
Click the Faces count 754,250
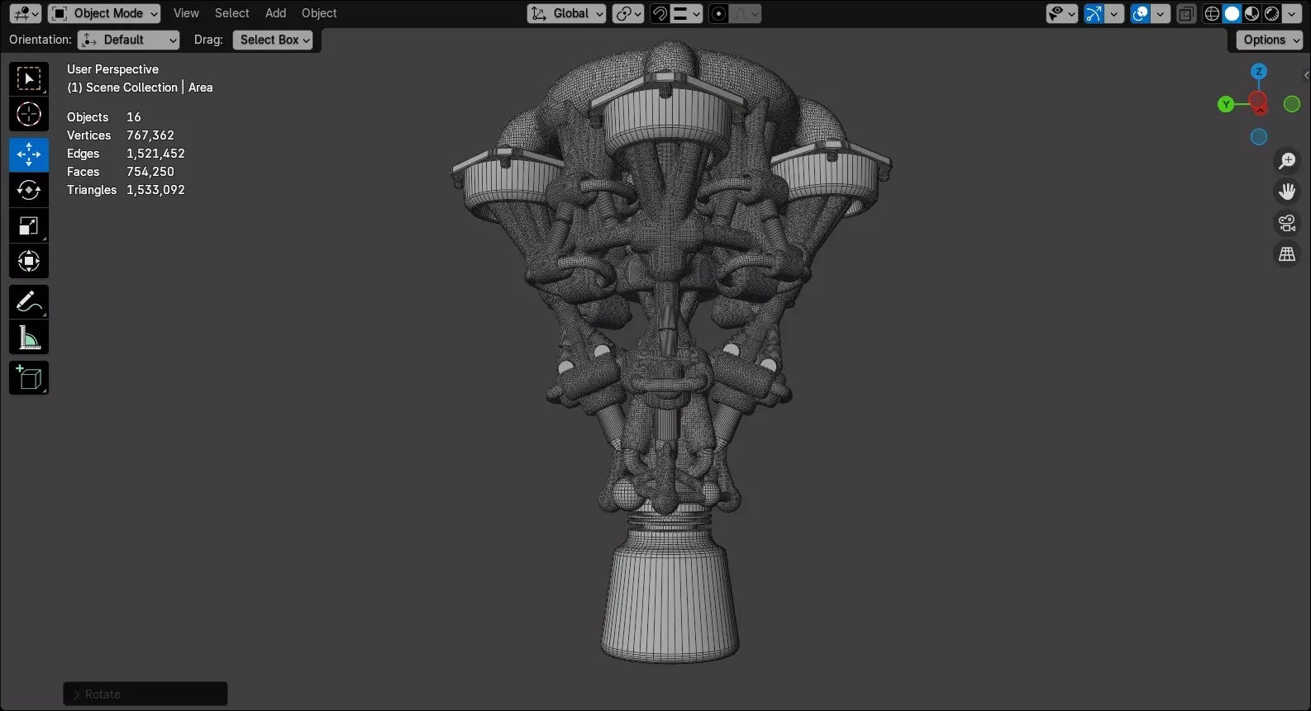[150, 172]
